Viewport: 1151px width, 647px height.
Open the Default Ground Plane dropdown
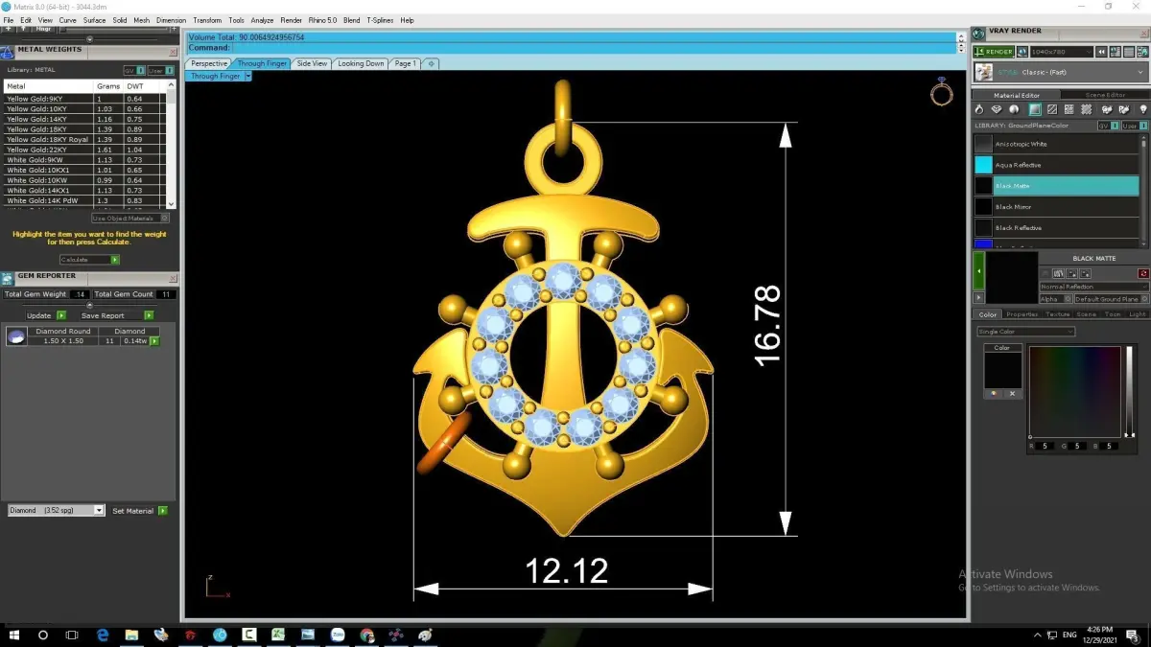1111,299
